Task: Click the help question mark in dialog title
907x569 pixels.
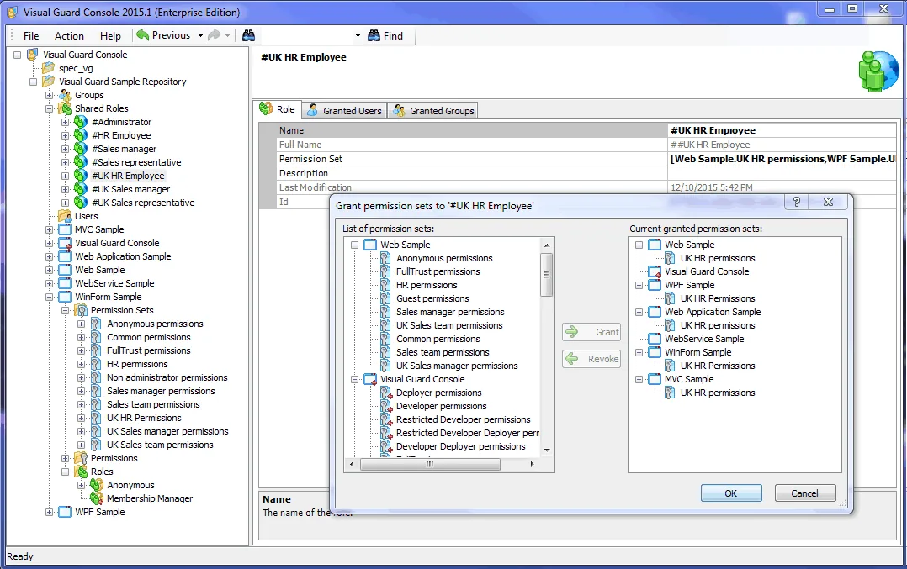Action: click(797, 202)
